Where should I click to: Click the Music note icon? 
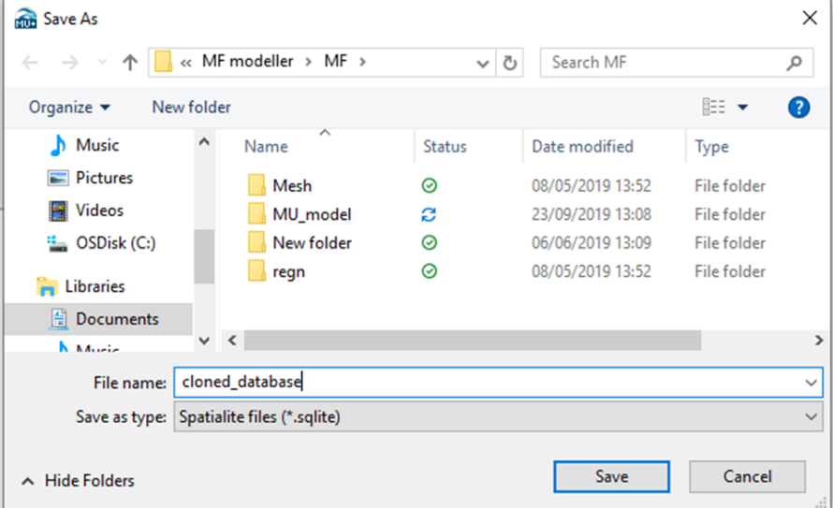click(57, 145)
